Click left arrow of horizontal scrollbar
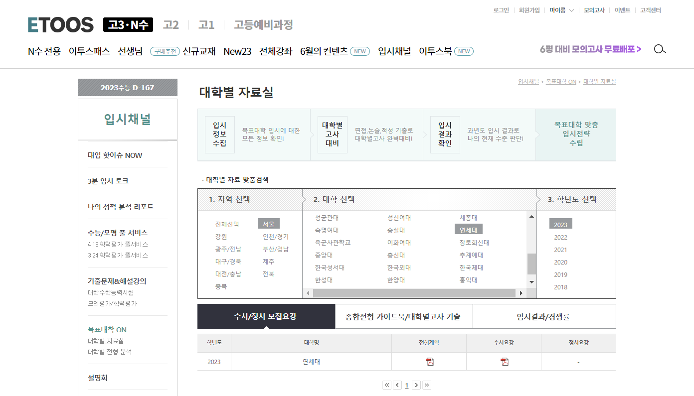 [x=308, y=293]
